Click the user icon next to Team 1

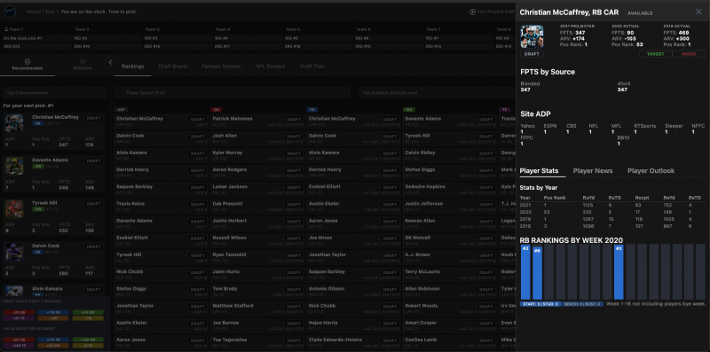click(6, 29)
